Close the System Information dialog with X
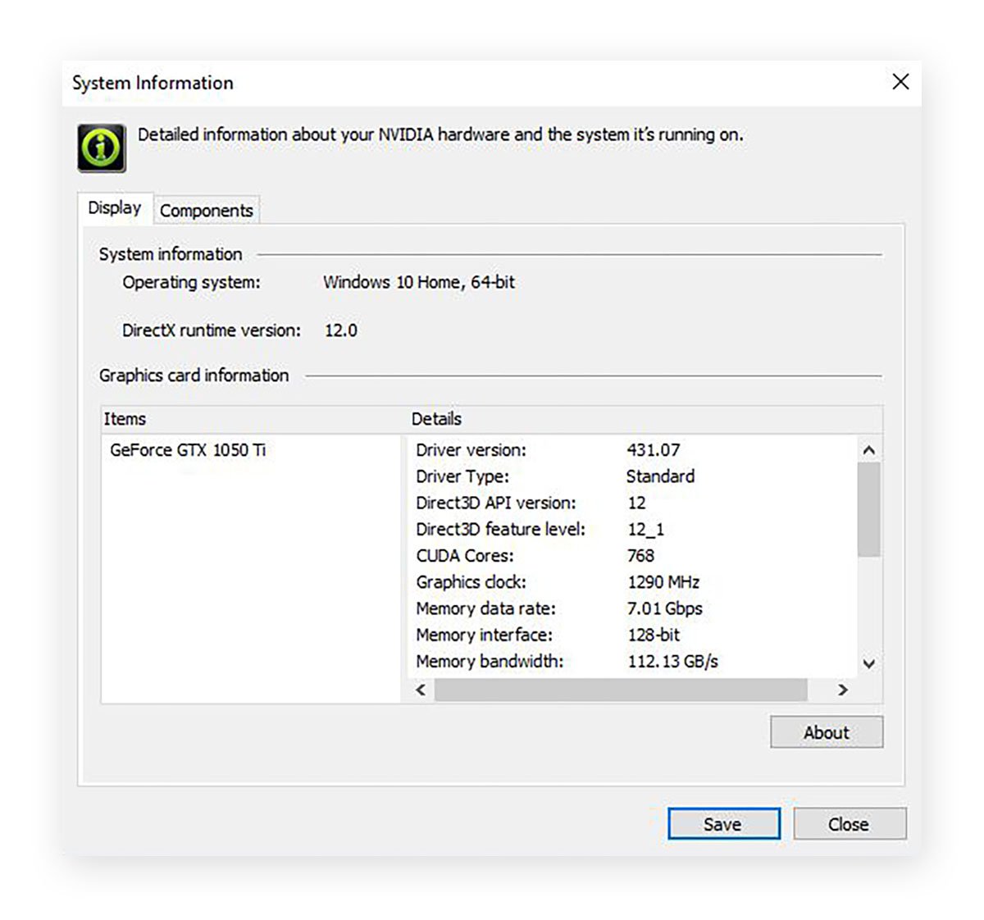 point(900,81)
